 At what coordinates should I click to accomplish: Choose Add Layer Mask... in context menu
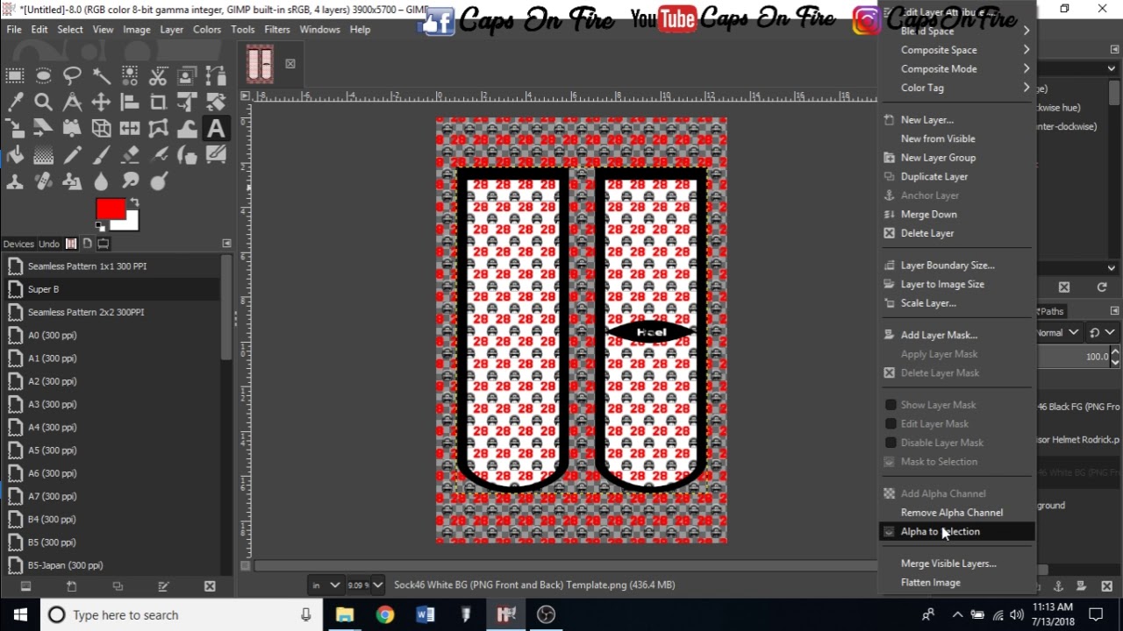(x=958, y=335)
